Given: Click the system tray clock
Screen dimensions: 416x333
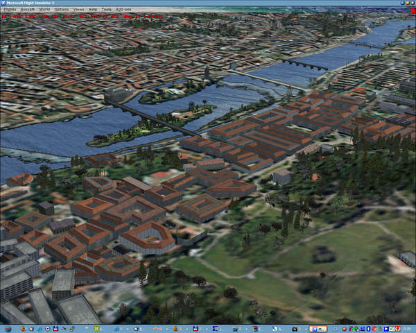Looking at the screenshot, I should pos(407,329).
